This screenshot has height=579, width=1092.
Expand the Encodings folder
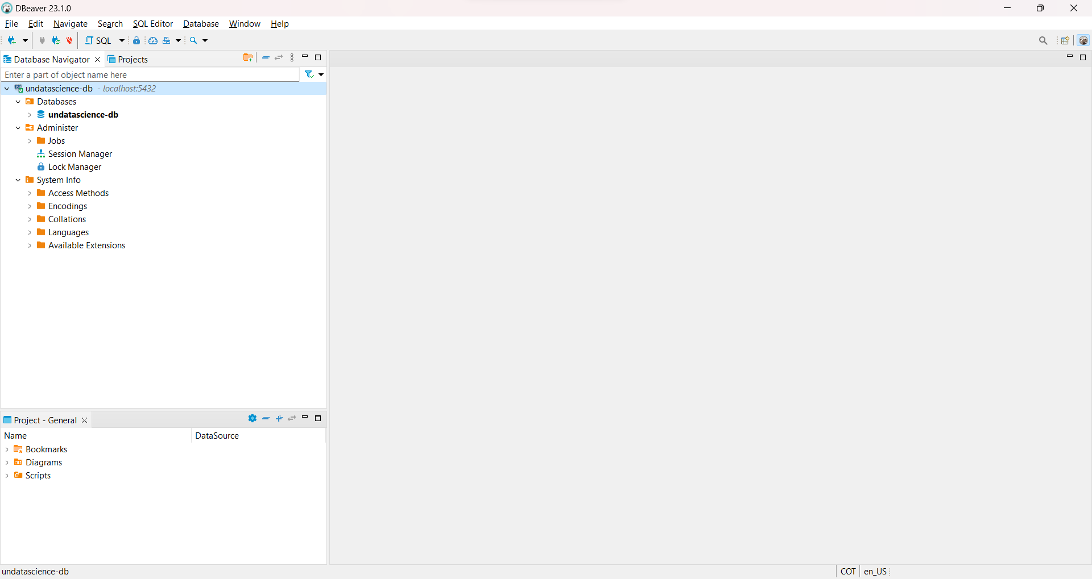(30, 206)
